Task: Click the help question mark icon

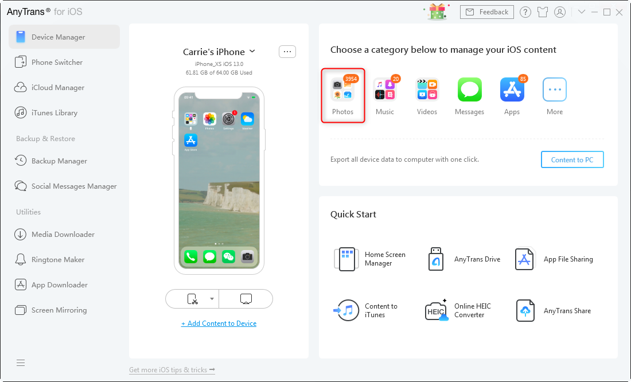Action: point(525,12)
